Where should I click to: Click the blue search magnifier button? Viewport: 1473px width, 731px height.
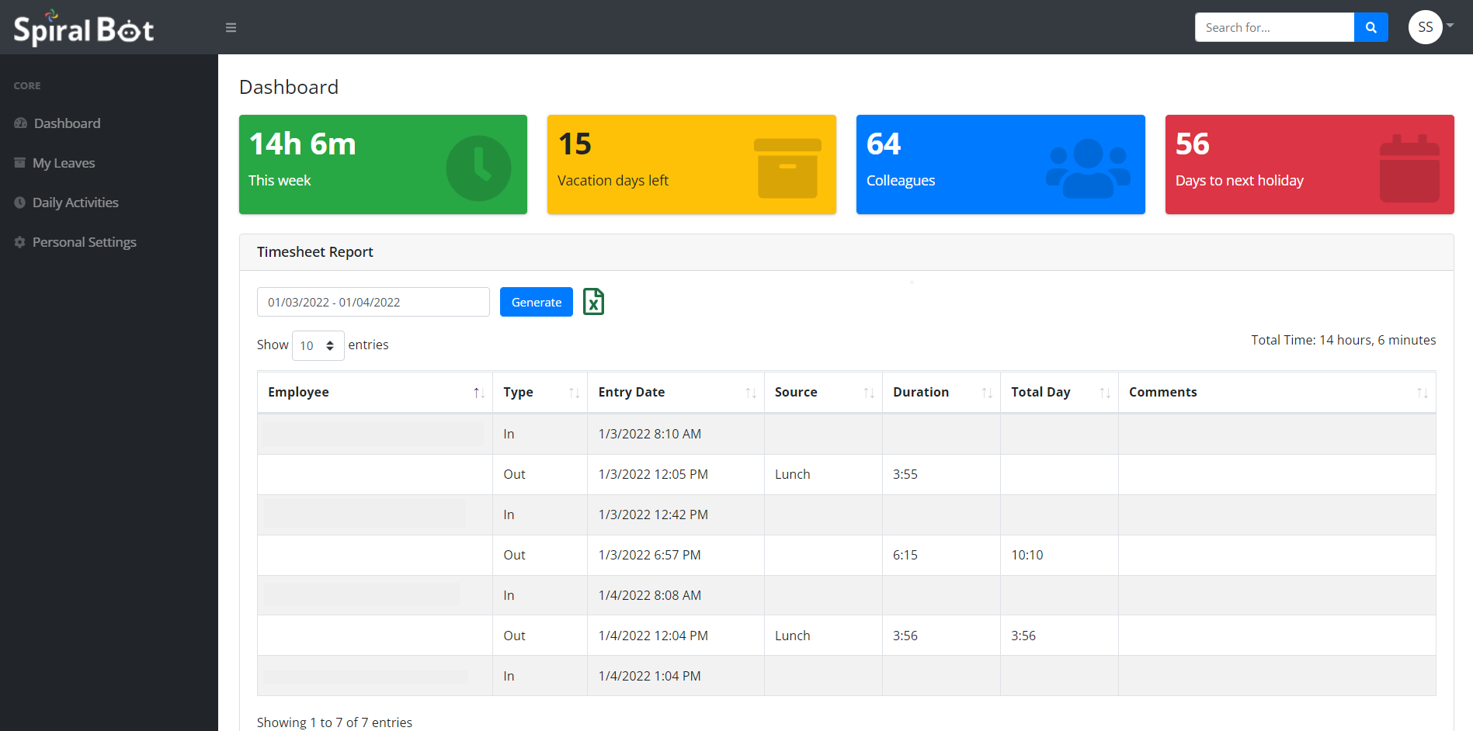1371,28
